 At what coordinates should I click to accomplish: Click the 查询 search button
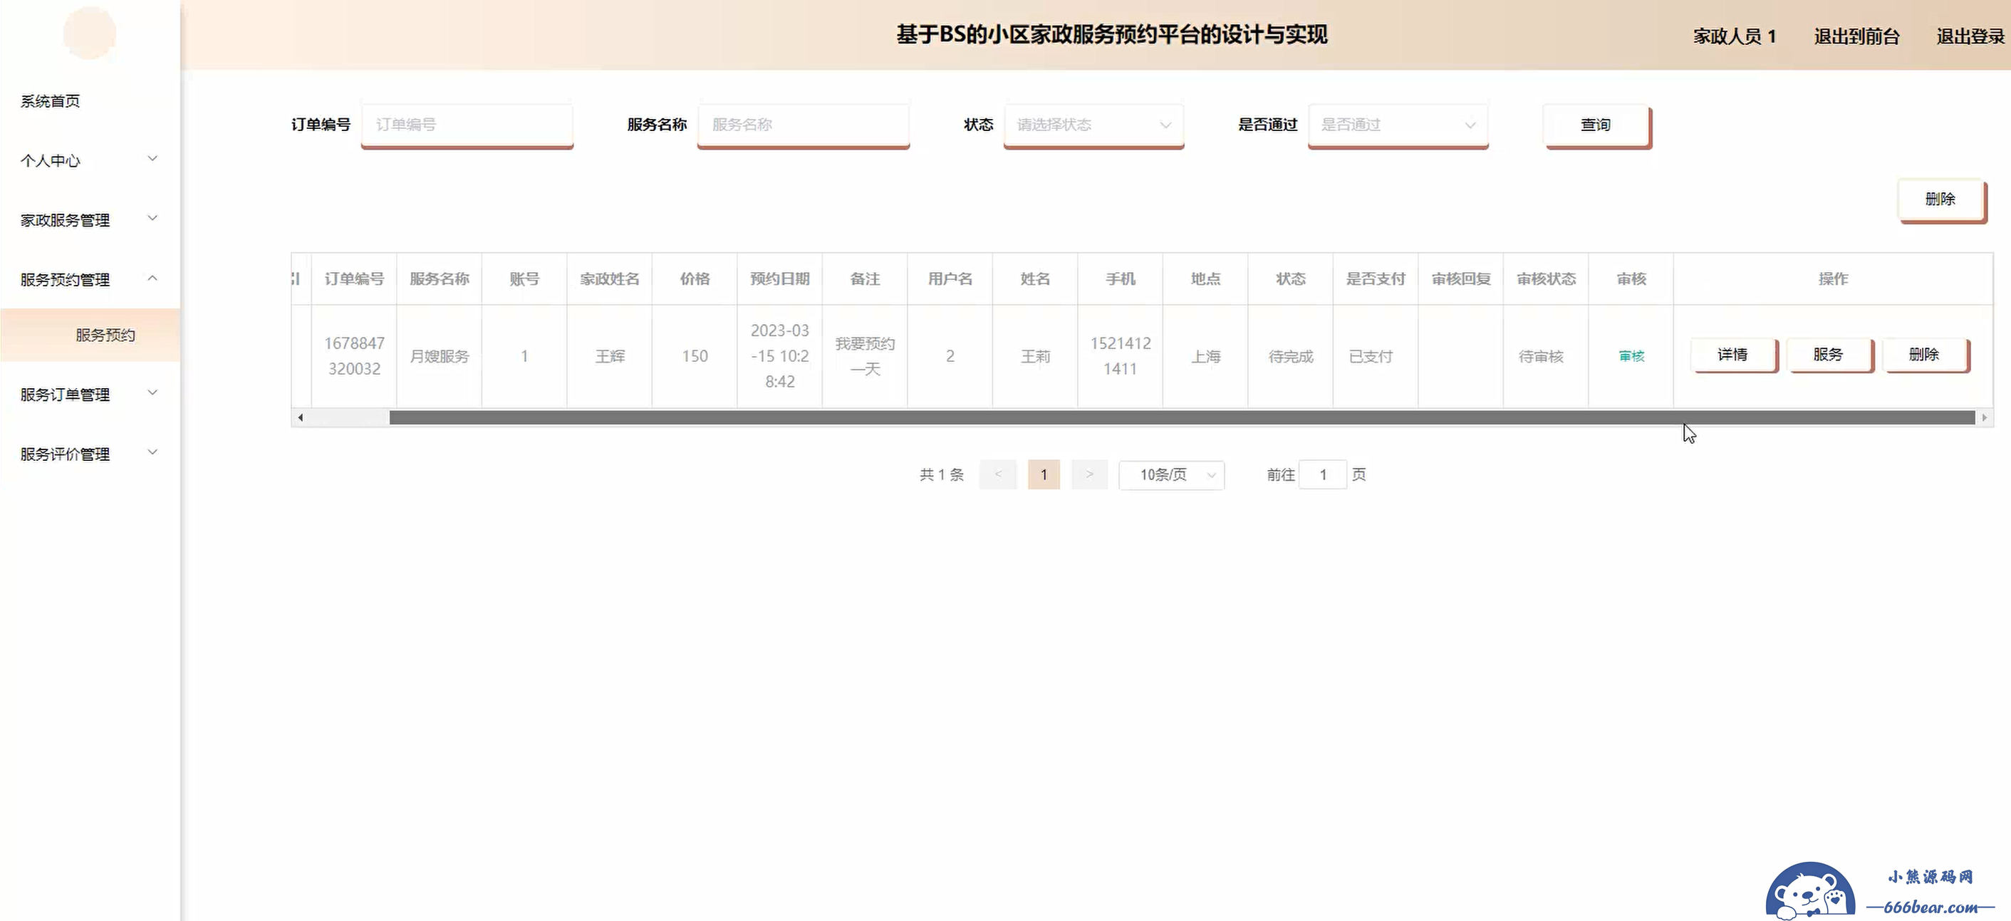(x=1596, y=125)
